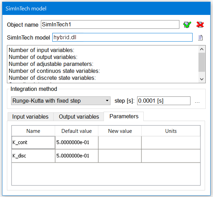Select 'Number of adjustable parameters:' line
Image resolution: width=213 pixels, height=197 pixels.
click(51, 64)
